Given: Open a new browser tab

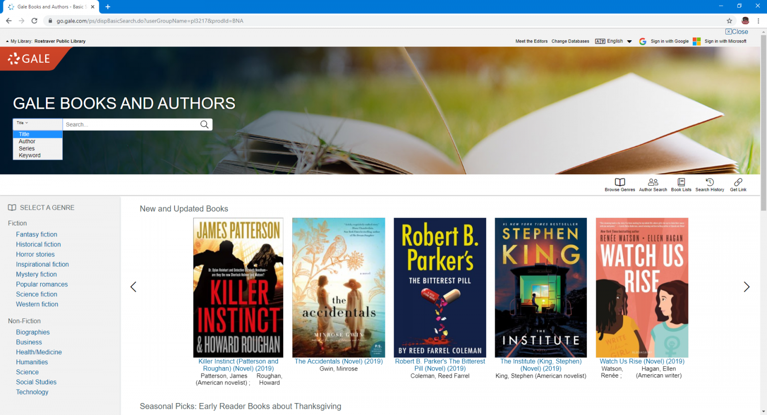Looking at the screenshot, I should pyautogui.click(x=108, y=7).
